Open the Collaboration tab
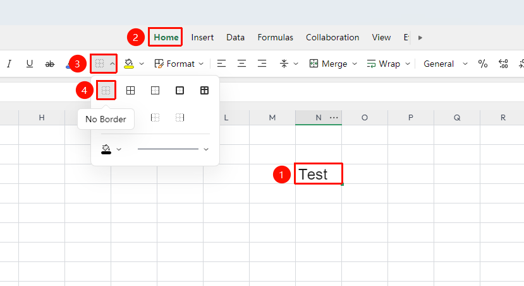The image size is (524, 286). click(332, 37)
